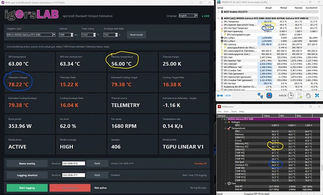Click [HotSpot #2] row in HWMonitor
323x195 pixels.
(269, 165)
